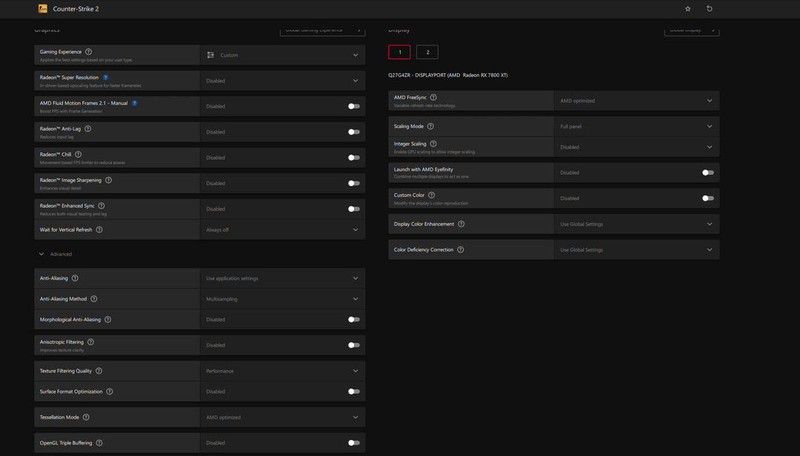Open help for Color Deficiency Correction

click(x=461, y=249)
